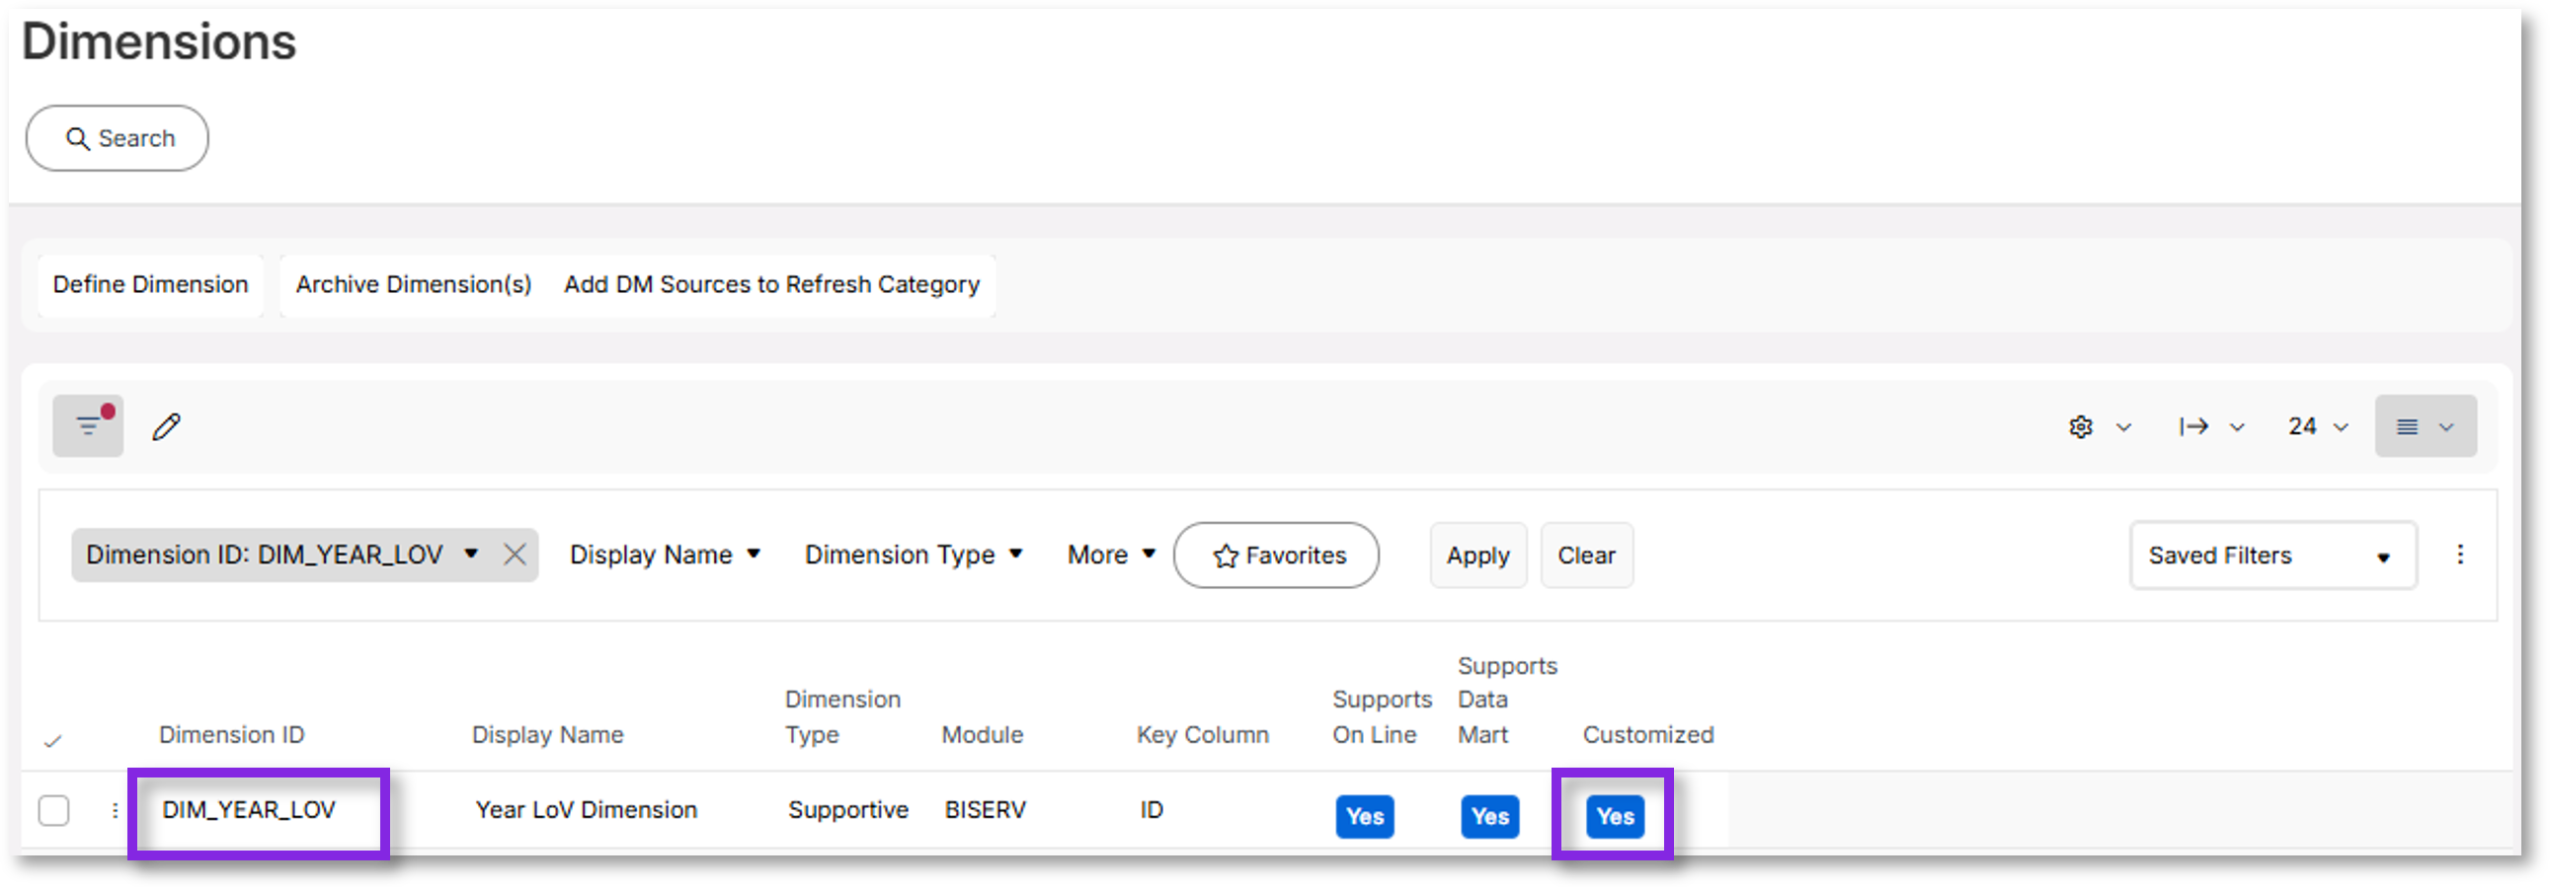Click the Apply filter button
2550x889 pixels.
[1477, 556]
